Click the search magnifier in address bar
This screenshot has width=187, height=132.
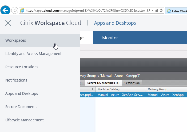click(x=148, y=11)
